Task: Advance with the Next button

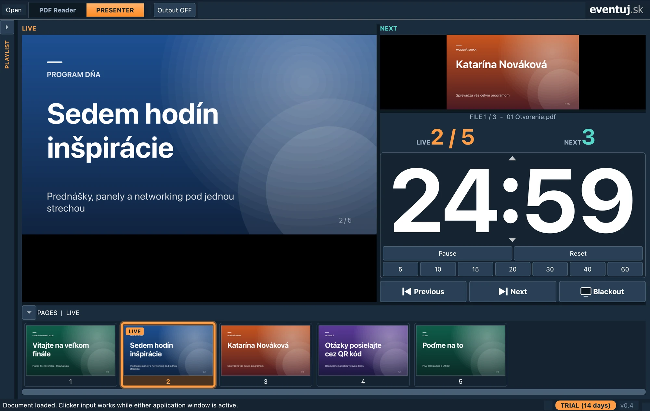Action: pos(513,292)
